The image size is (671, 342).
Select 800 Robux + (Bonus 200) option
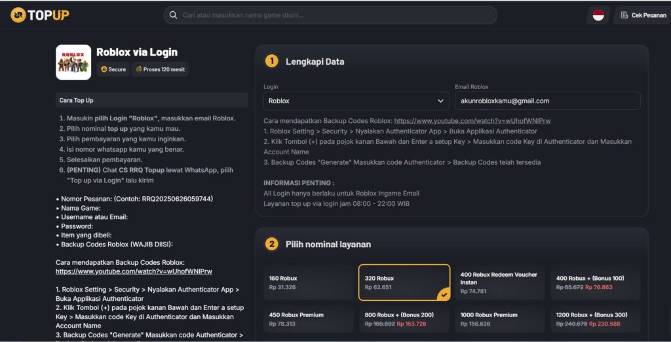point(404,319)
